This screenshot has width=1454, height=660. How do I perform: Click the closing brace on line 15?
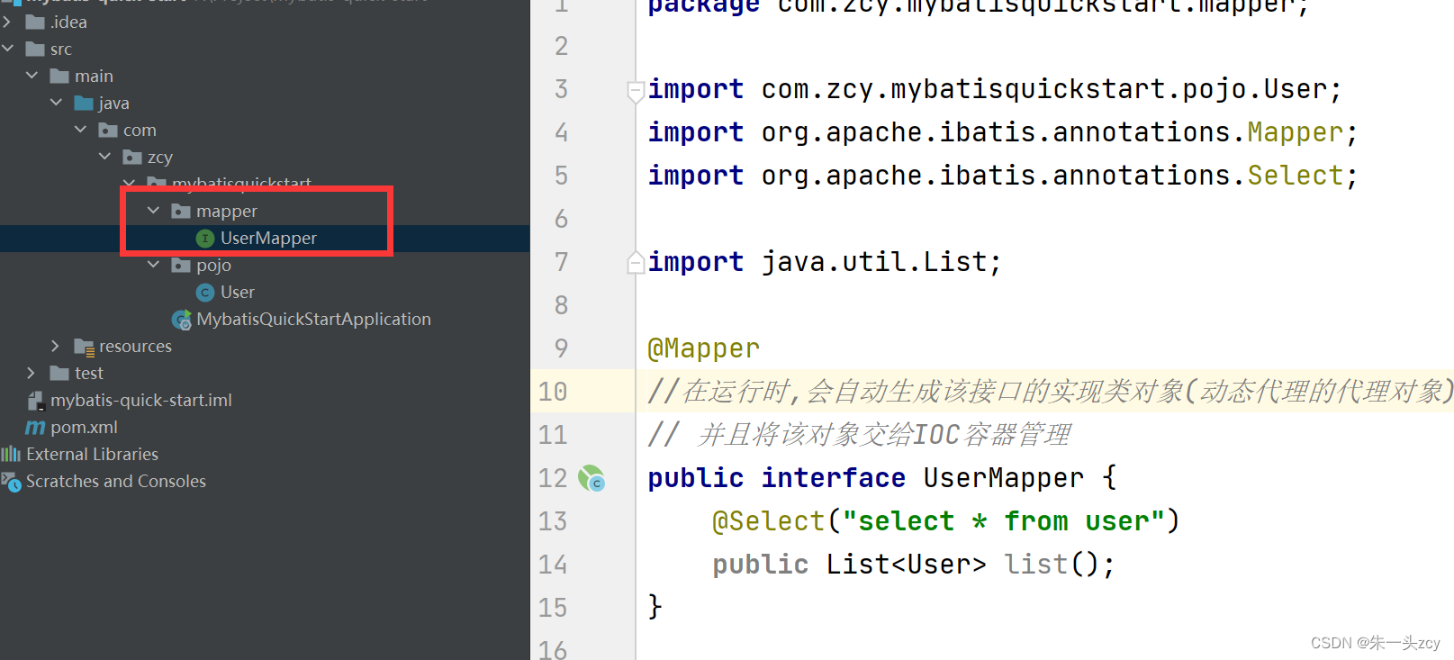click(655, 607)
